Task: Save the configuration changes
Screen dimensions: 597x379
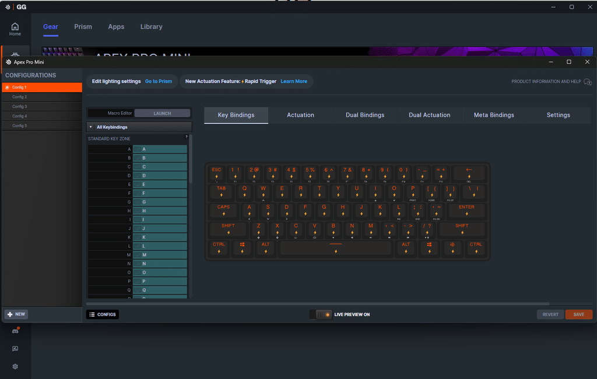Action: point(579,315)
